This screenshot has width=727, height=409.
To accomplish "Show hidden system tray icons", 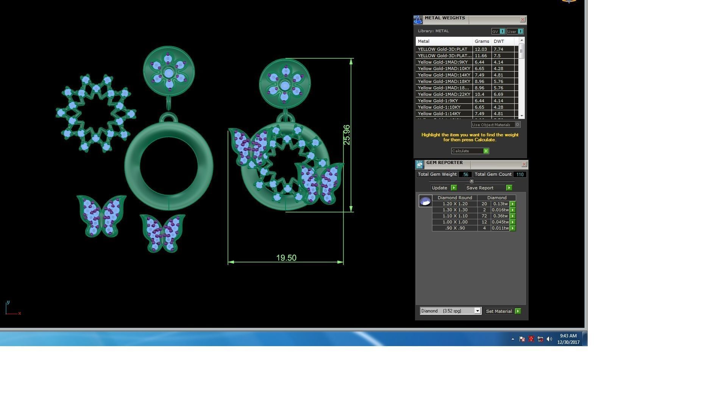I will coord(513,339).
